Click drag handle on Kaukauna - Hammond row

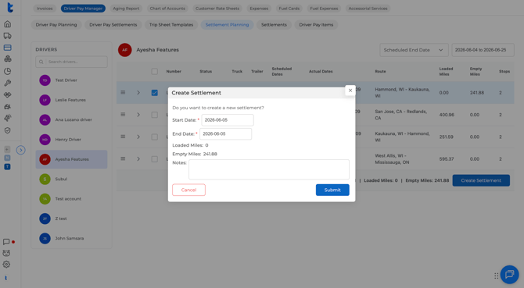tap(123, 137)
